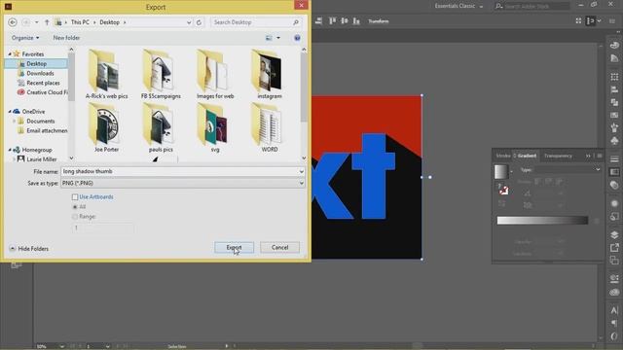623x350 pixels.
Task: Click the Back arrow in Export dialog
Action: pos(13,22)
